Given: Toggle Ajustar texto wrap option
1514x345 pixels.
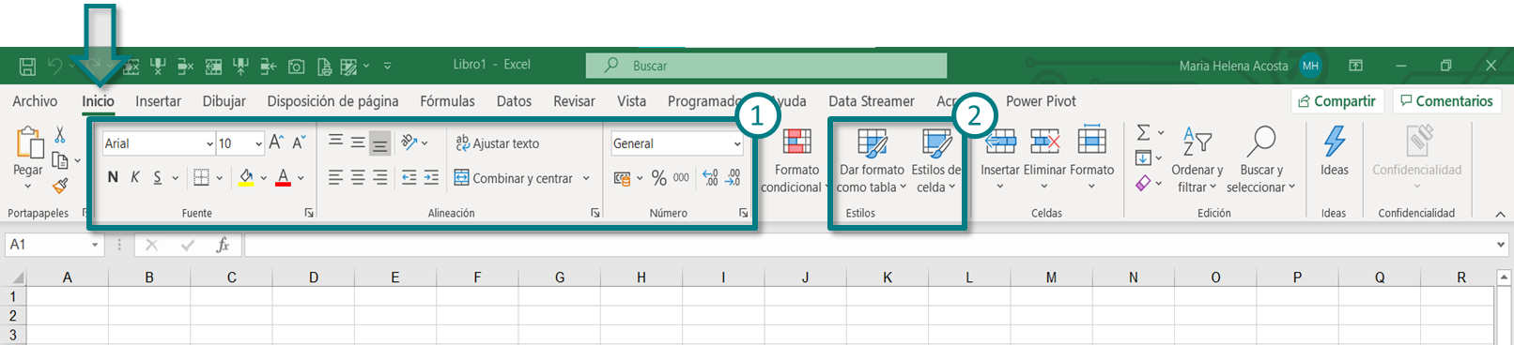Looking at the screenshot, I should click(498, 143).
